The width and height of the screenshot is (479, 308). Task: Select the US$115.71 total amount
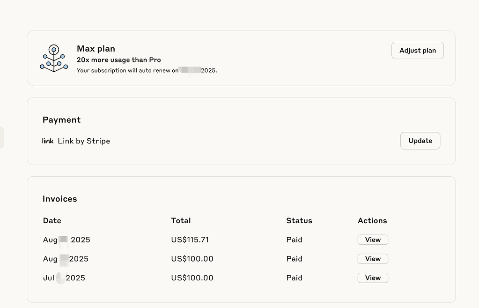click(x=190, y=240)
